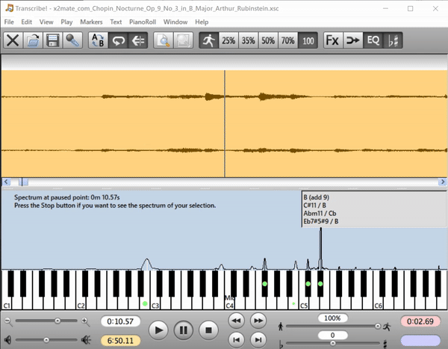Set playback speed to 70%
The image size is (448, 349).
pyautogui.click(x=287, y=40)
